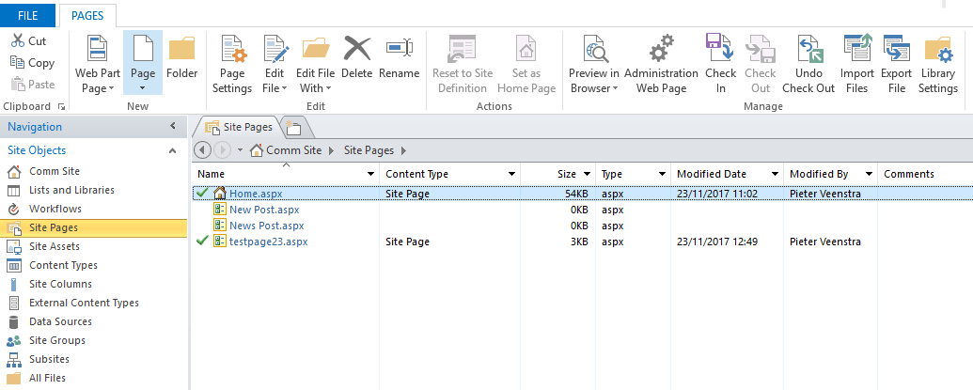Click Import Files icon

857,49
